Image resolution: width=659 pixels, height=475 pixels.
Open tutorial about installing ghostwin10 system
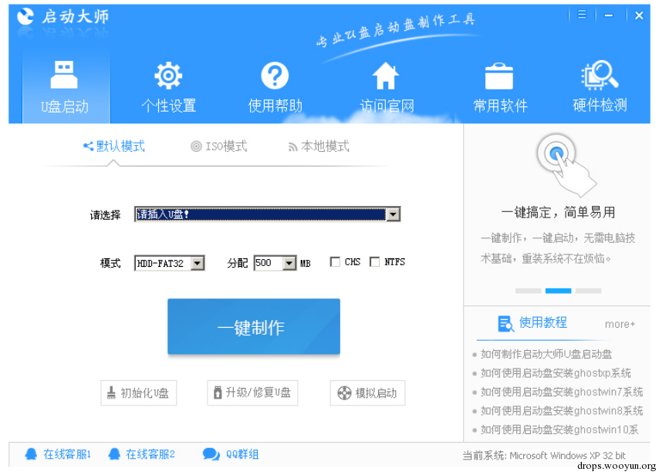(x=559, y=430)
